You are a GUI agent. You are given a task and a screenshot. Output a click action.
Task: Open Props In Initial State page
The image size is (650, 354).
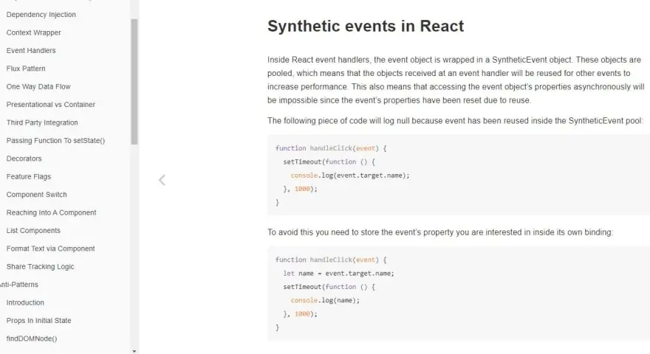(x=38, y=321)
